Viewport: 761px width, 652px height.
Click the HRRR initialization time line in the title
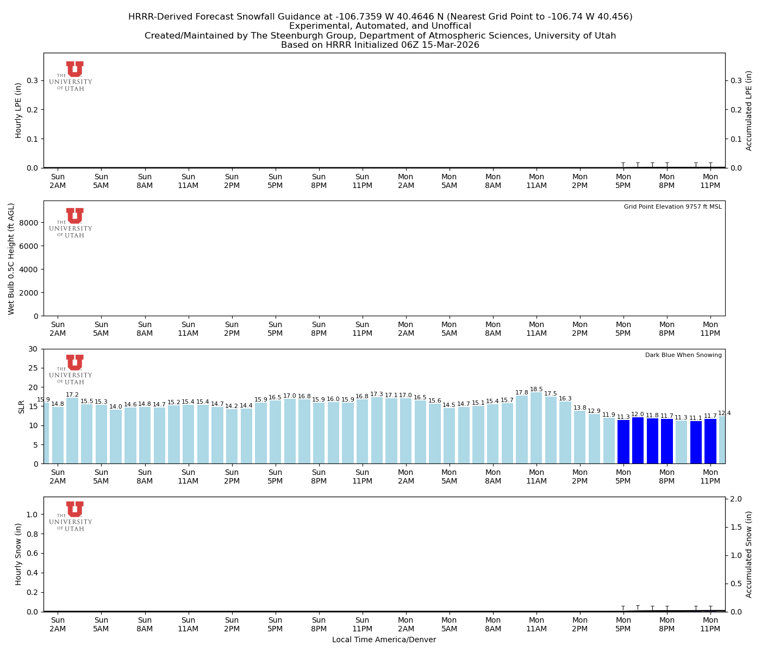click(380, 45)
